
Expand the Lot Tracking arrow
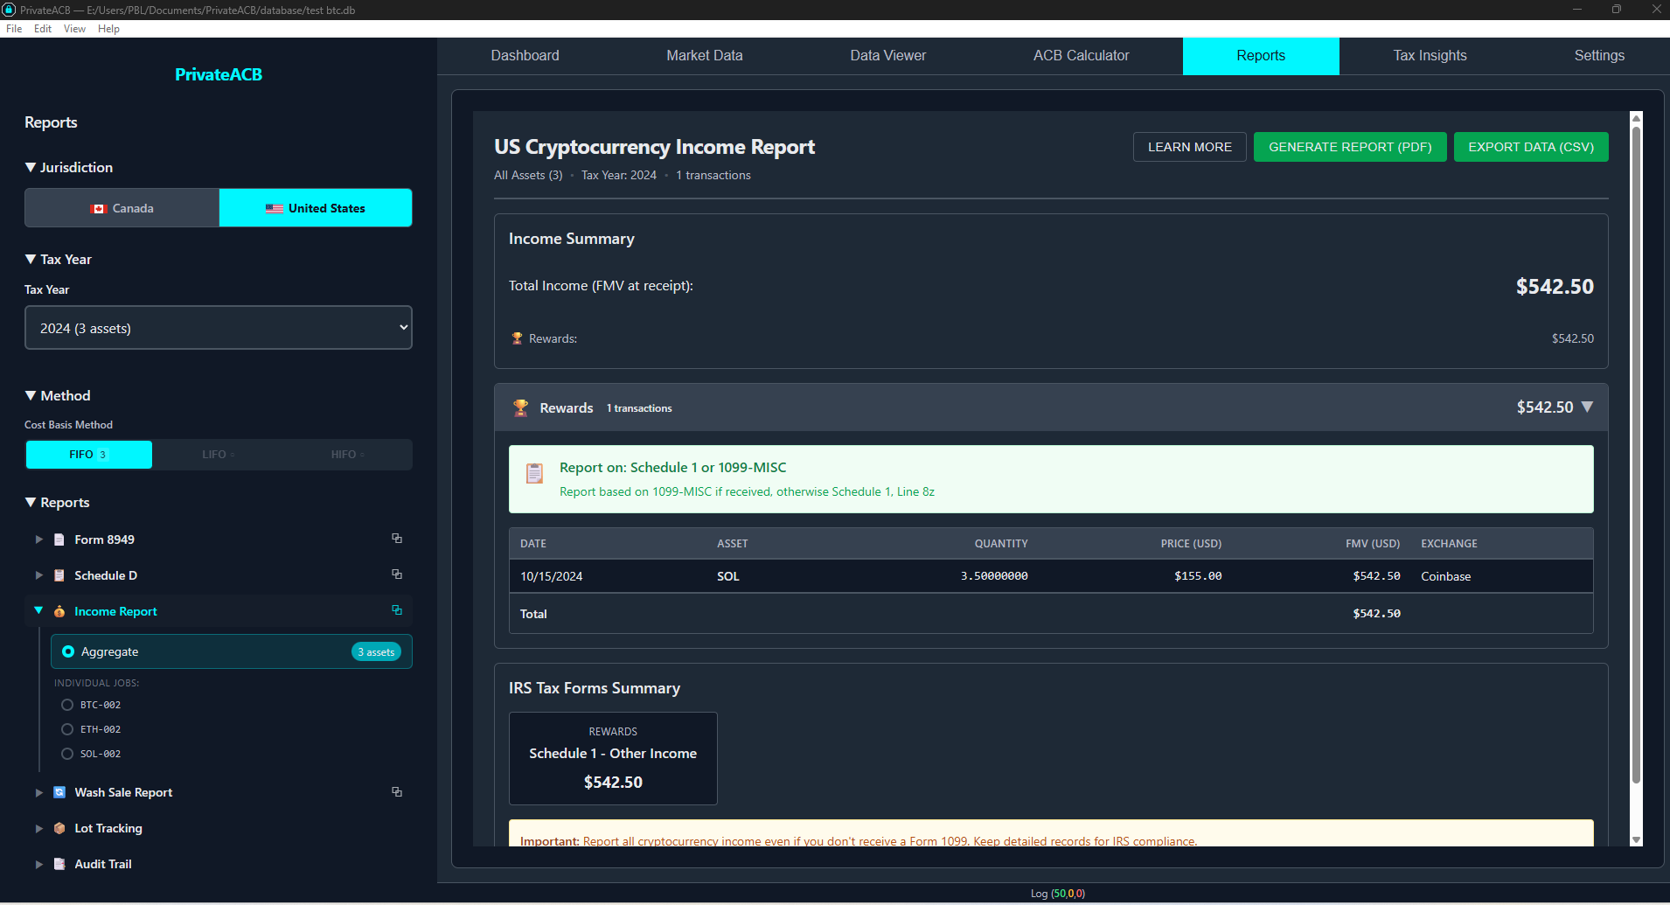pos(38,828)
